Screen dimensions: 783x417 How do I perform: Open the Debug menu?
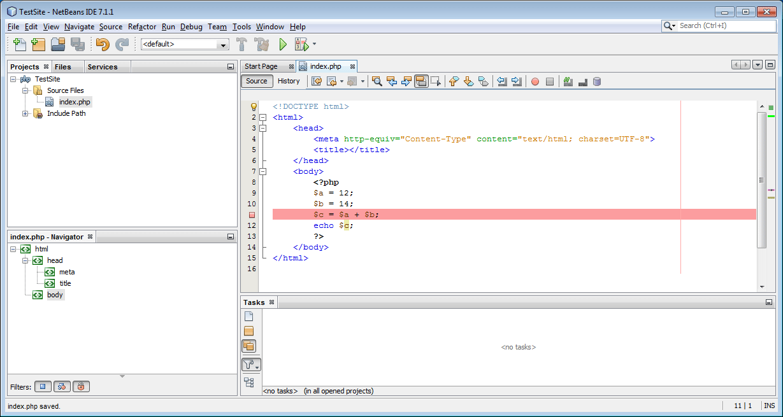[191, 27]
